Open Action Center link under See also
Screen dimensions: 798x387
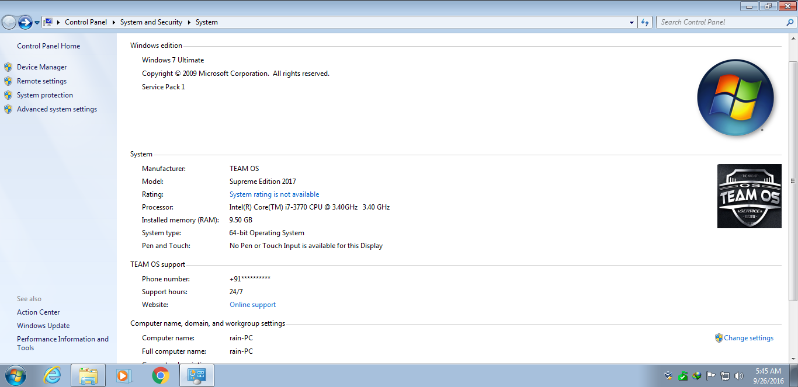pyautogui.click(x=38, y=312)
